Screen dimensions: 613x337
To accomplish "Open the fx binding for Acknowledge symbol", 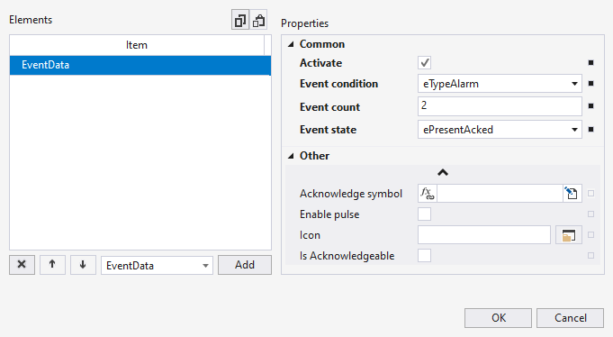I will [428, 194].
